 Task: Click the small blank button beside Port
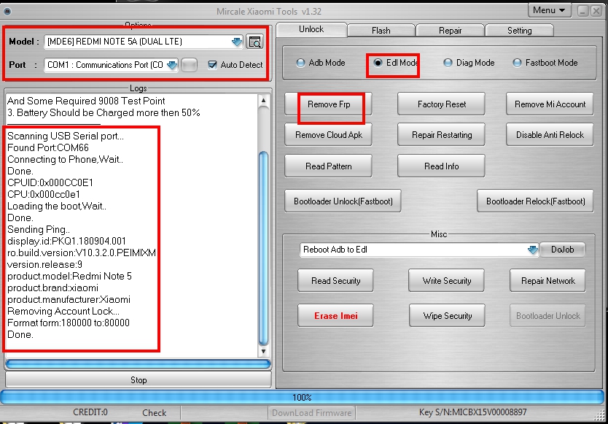coord(190,65)
